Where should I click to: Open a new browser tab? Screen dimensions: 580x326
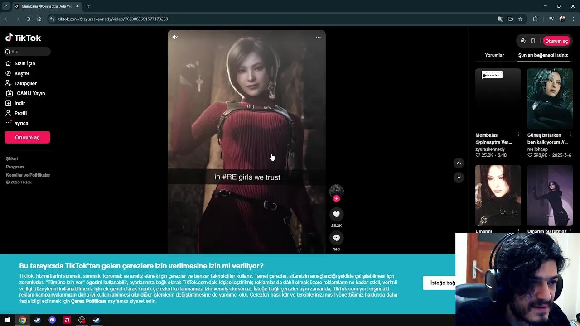click(88, 6)
